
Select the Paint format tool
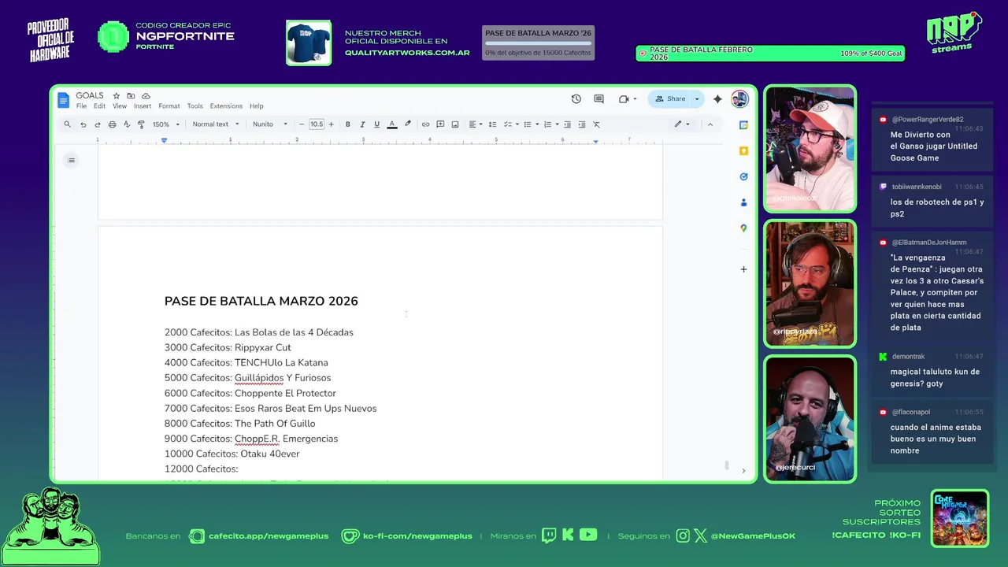click(x=141, y=124)
